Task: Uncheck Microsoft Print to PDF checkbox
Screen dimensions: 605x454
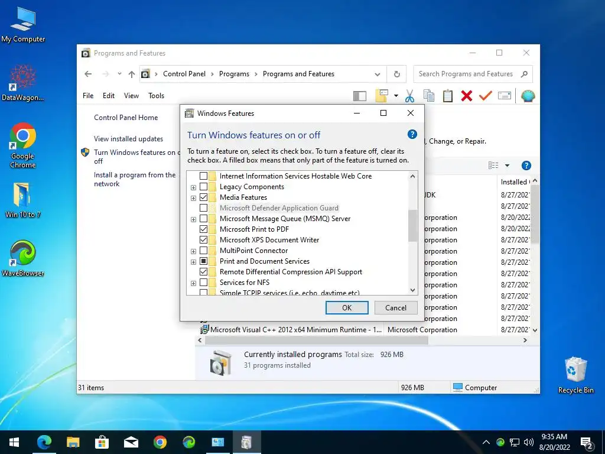Action: click(203, 229)
